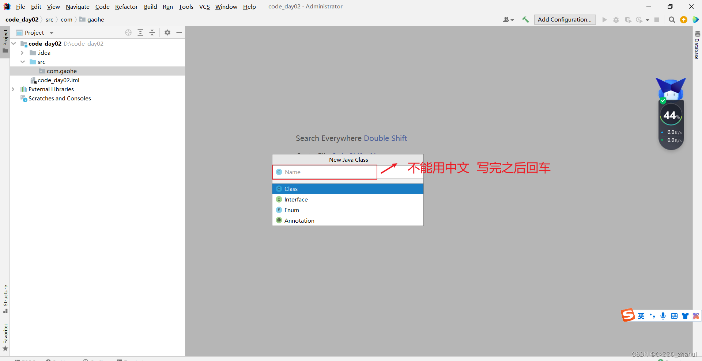Open the Favorites side tool window

(5, 337)
